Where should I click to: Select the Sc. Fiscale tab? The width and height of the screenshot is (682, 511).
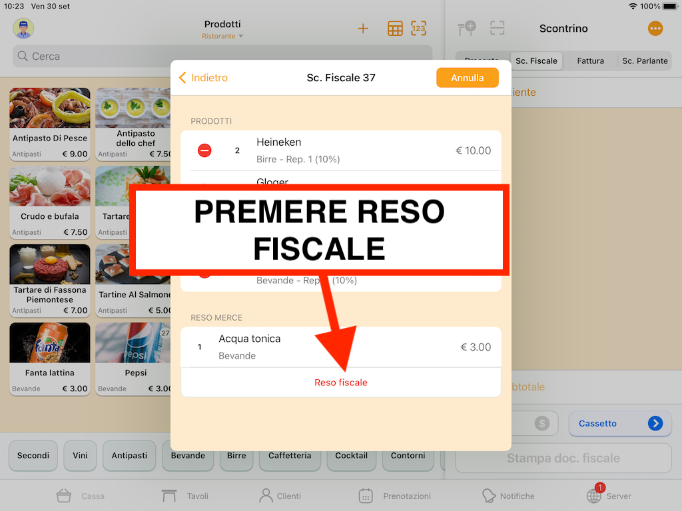pos(536,61)
